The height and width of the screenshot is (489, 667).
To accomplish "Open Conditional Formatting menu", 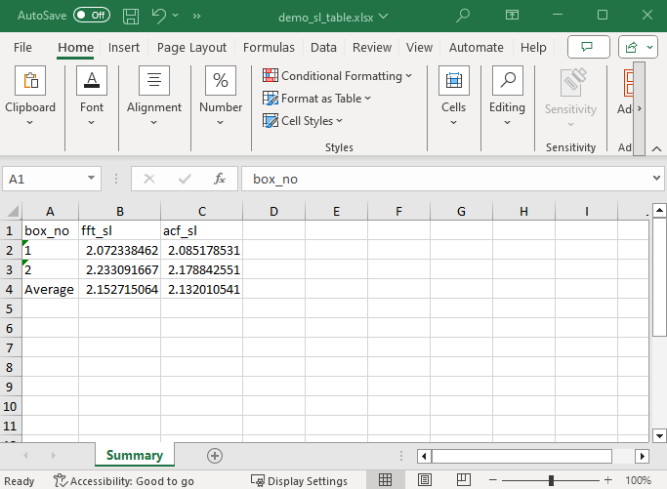I will tap(337, 76).
